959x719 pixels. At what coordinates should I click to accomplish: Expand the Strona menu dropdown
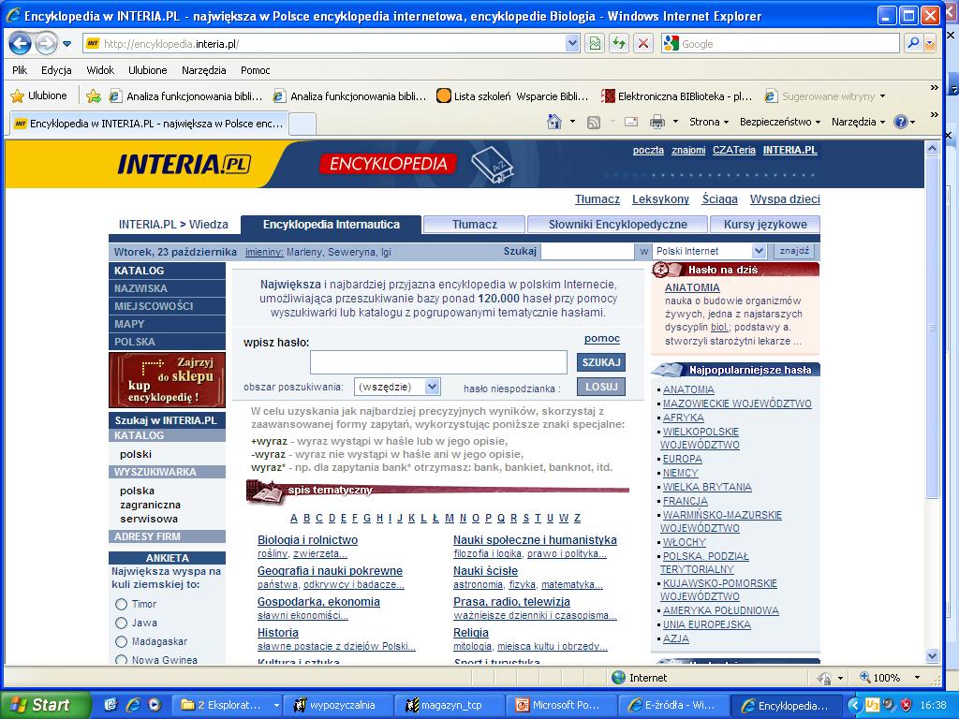tap(710, 122)
